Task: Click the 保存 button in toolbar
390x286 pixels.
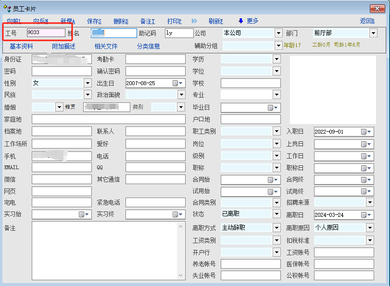Action: point(94,21)
